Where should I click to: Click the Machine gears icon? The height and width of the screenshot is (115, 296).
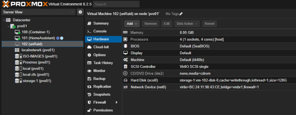tap(125, 60)
